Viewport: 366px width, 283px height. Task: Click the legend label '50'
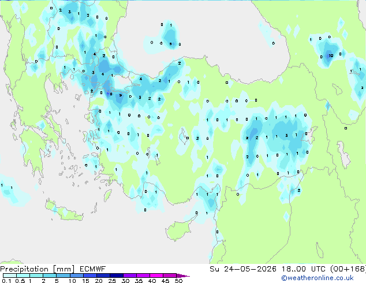click(x=178, y=281)
